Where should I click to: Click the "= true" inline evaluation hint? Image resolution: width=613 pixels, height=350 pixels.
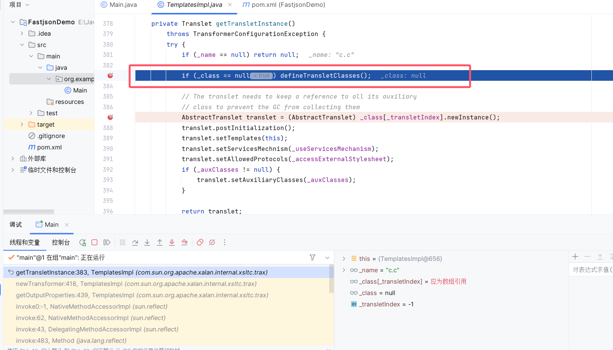[262, 75]
